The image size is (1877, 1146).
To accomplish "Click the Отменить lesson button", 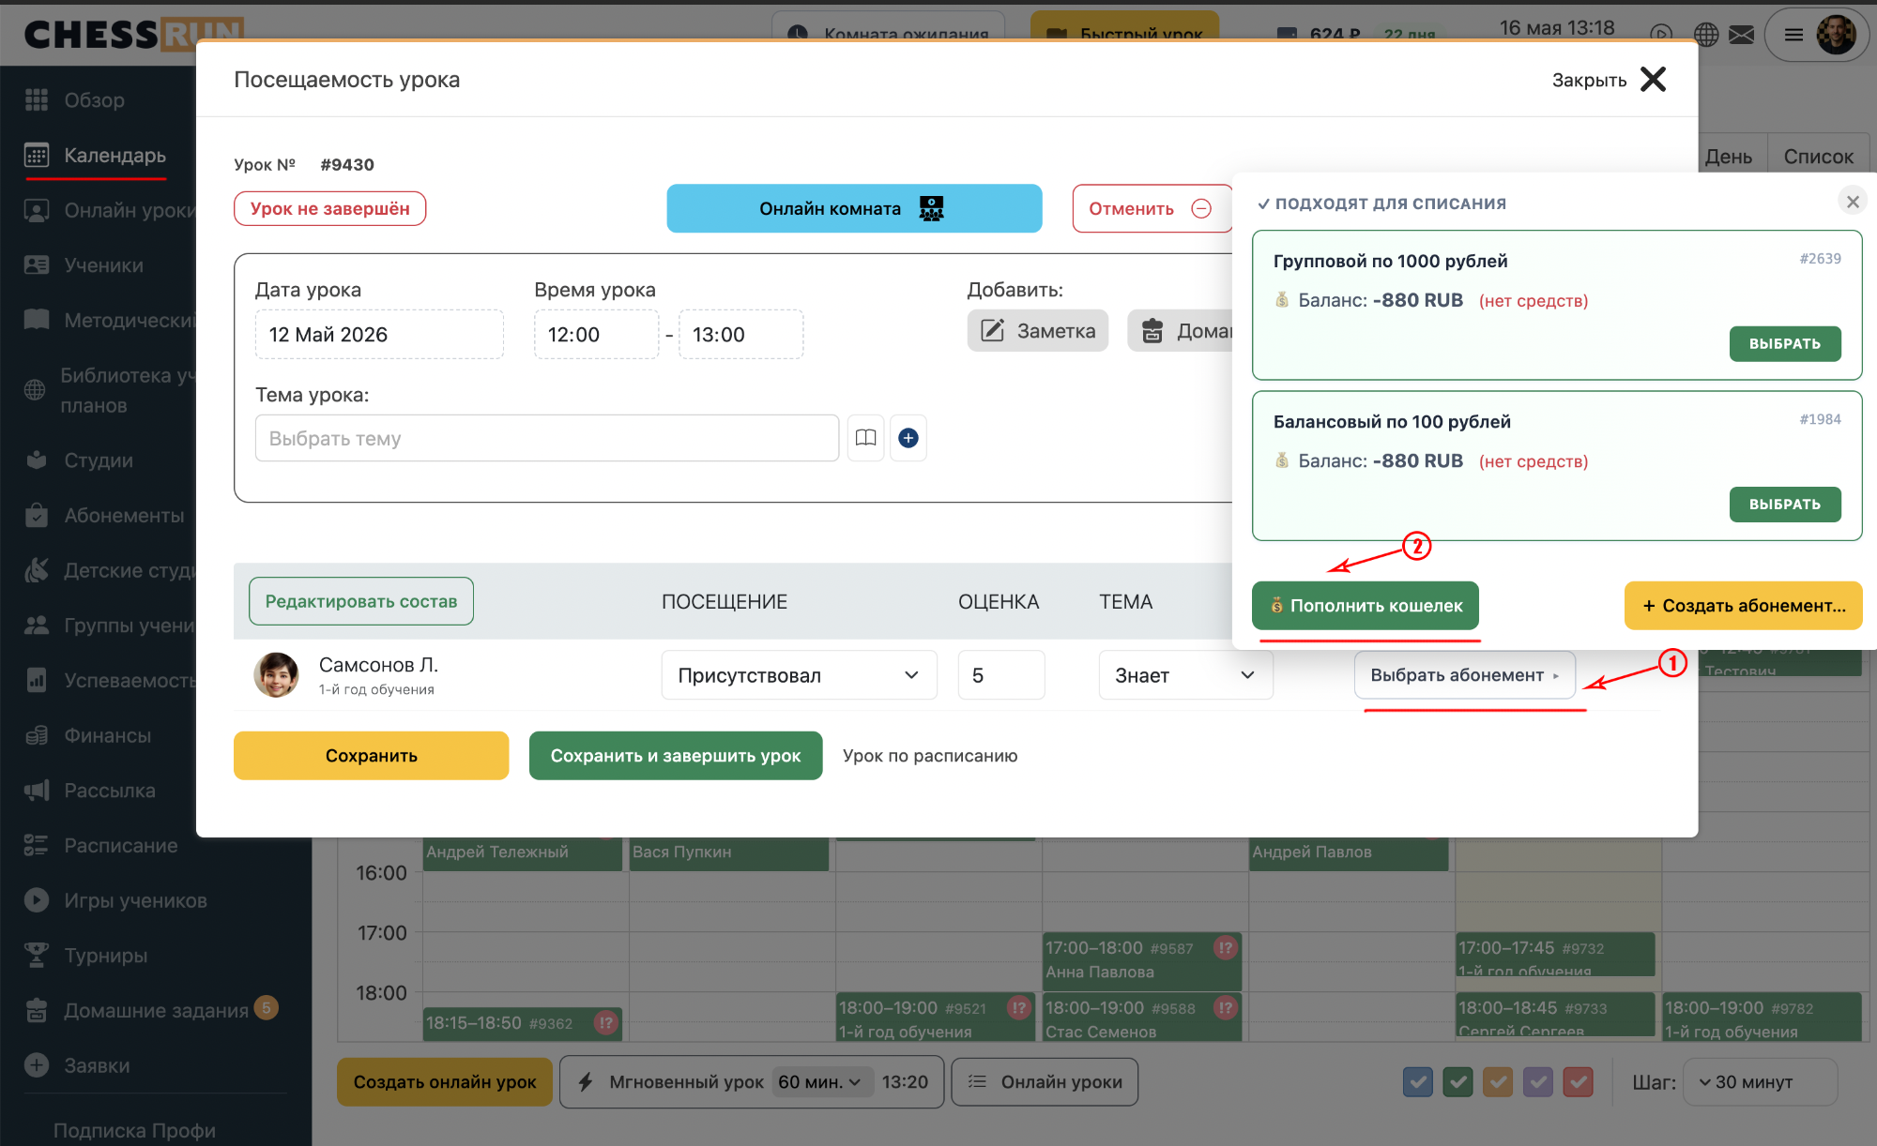I will (1152, 208).
